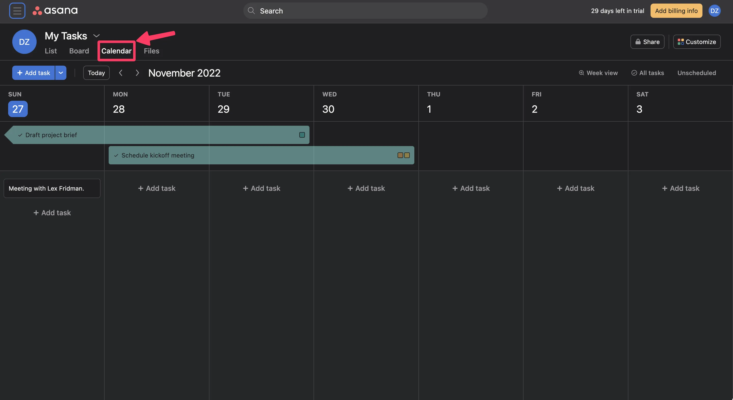Add task under Sunday 27

coord(52,213)
